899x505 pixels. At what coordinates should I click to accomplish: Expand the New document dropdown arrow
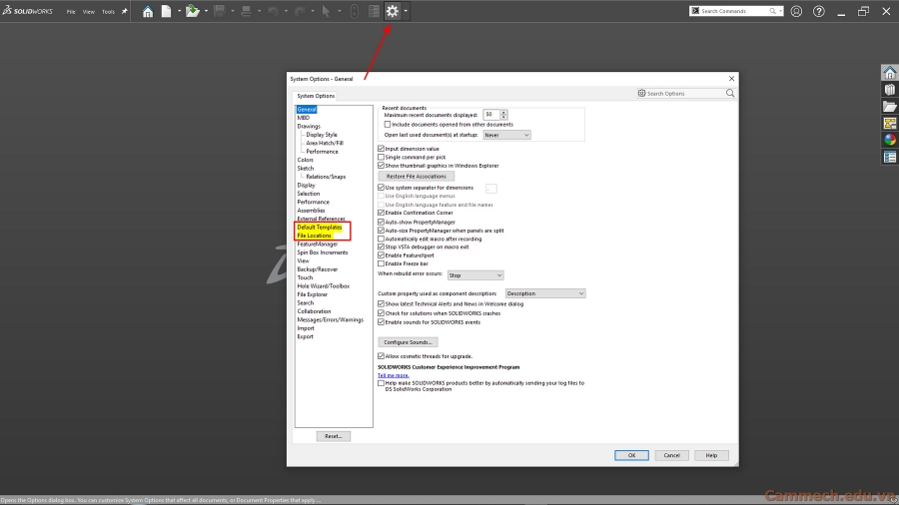179,11
